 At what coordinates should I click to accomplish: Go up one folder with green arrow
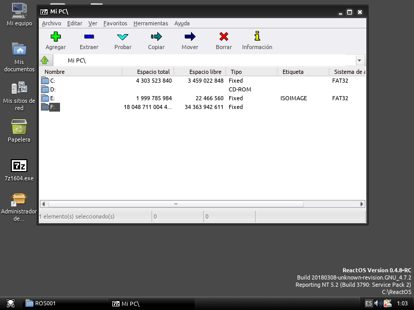(x=45, y=60)
